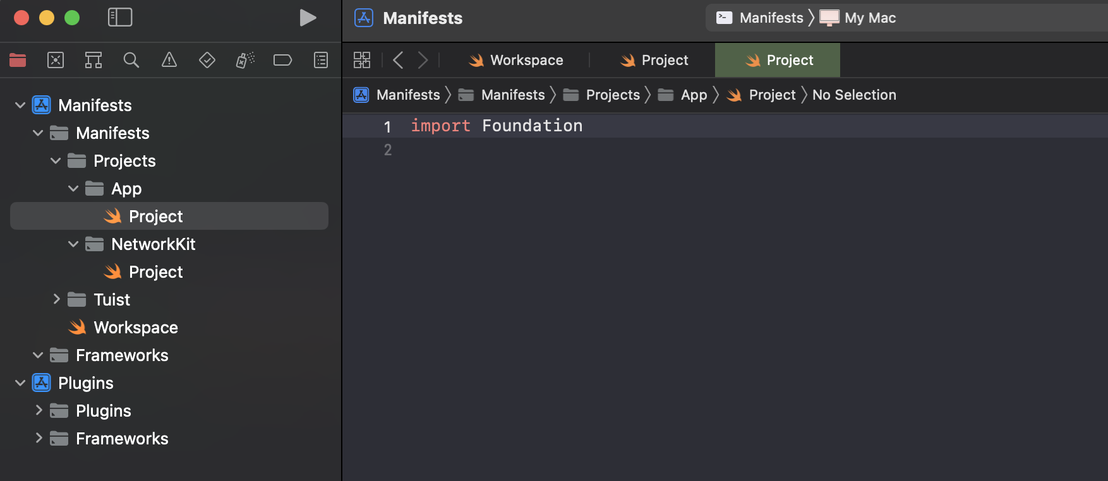Viewport: 1108px width, 481px height.
Task: Open the Test navigator diamond icon
Action: click(x=207, y=60)
